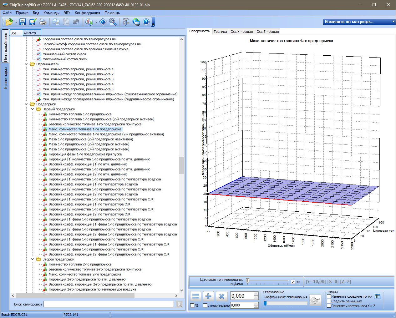
Task: Click the relative 0,000 value input field
Action: (242, 305)
